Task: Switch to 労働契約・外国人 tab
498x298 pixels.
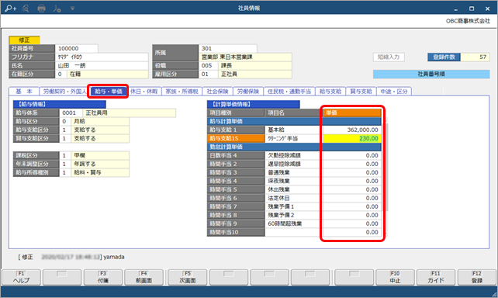Action: [x=64, y=91]
